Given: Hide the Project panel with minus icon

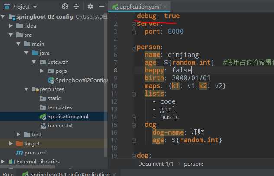Looking at the screenshot, I should click(102, 6).
